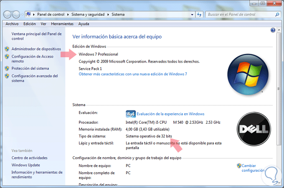This screenshot has width=284, height=188.
Task: Open Evaluación de la experiencia en Windows
Action: point(170,114)
